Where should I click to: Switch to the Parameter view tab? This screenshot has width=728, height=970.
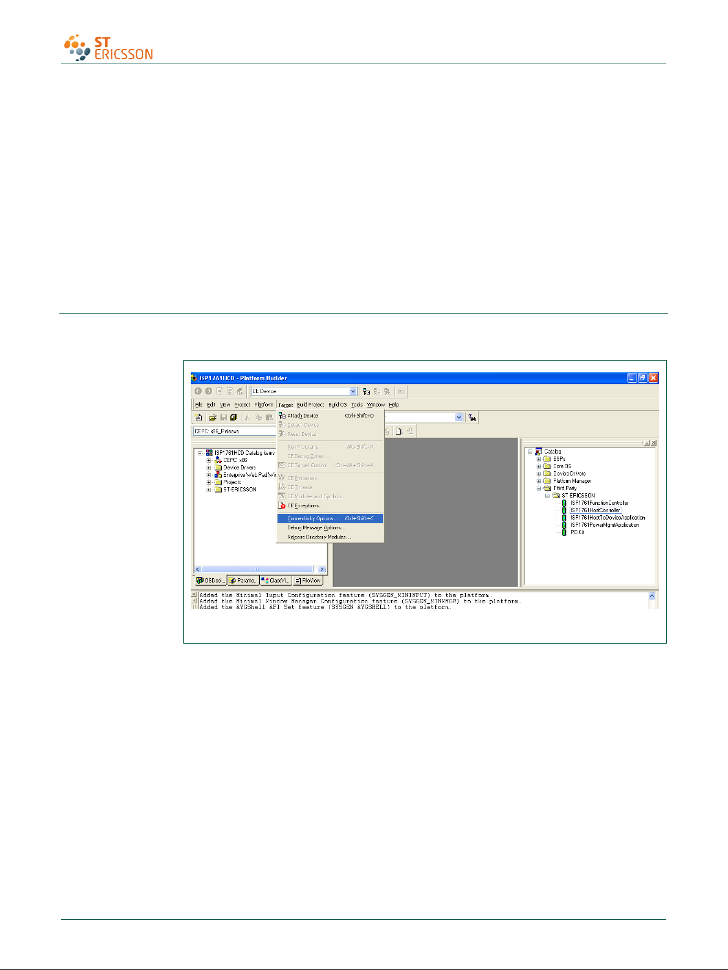pyautogui.click(x=243, y=581)
